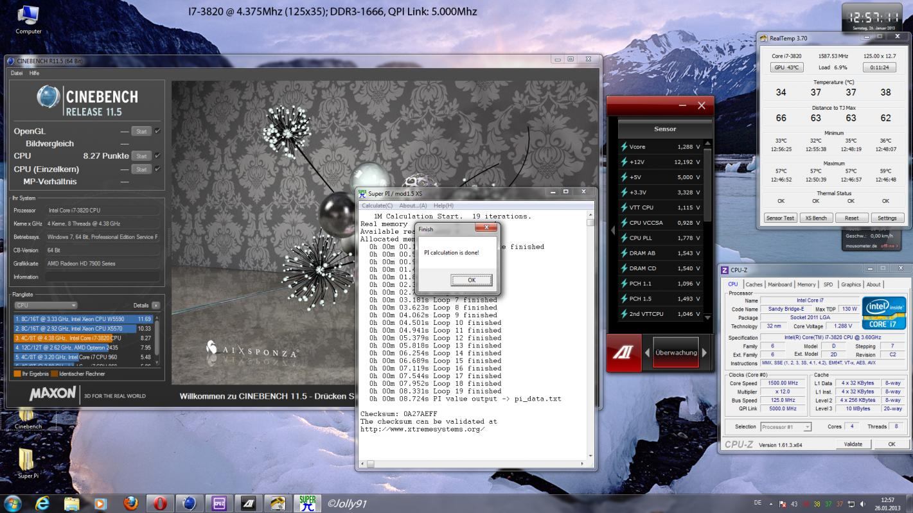Viewport: 913px width, 513px height.
Task: Collapse the AI Suite side arrow
Action: tap(612, 229)
